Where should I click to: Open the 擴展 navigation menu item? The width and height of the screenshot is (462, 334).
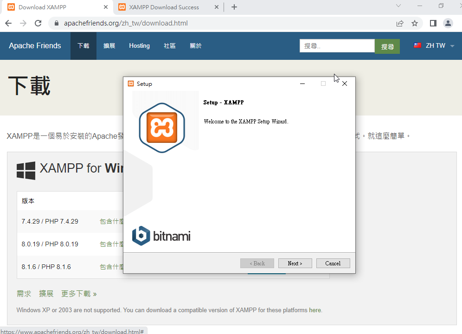(x=109, y=45)
